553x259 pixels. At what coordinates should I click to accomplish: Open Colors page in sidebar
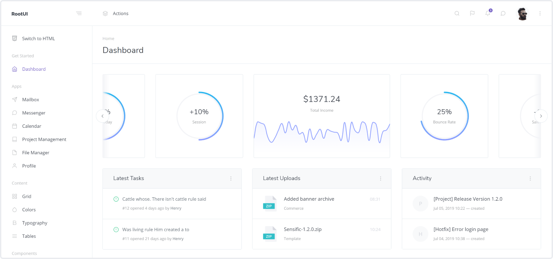(29, 210)
